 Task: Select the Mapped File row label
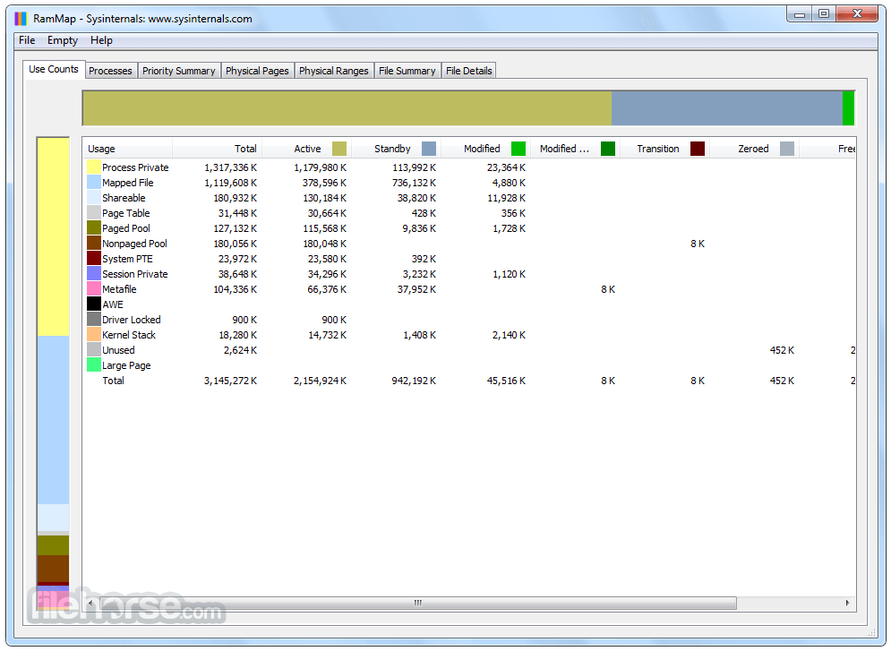pos(128,183)
